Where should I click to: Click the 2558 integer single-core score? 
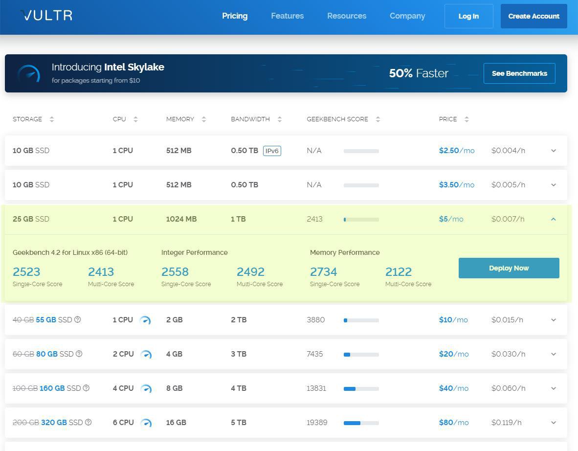click(175, 272)
